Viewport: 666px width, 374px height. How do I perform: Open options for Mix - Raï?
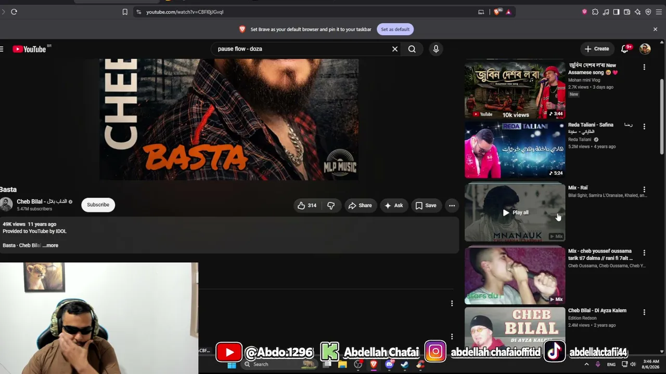coord(644,190)
